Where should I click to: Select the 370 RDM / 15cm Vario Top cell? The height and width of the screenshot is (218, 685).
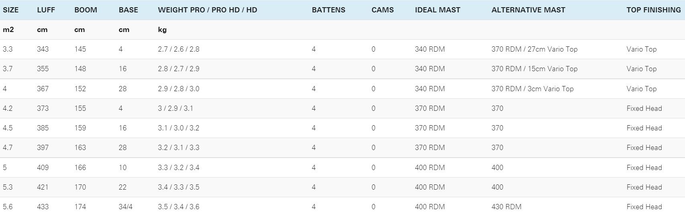(x=534, y=69)
